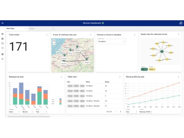
Task: Open the green Movie label property dropdown
Action: click(x=144, y=69)
